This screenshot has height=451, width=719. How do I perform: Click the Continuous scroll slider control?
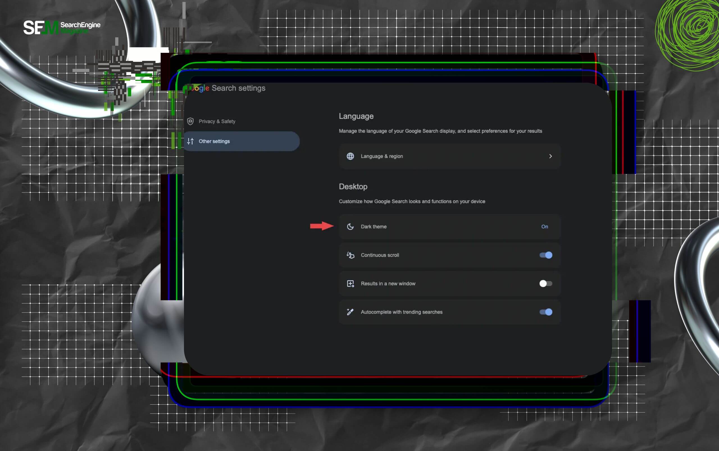[546, 255]
